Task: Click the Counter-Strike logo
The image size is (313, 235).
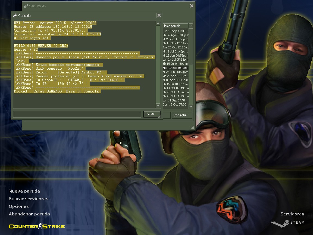Action: coord(37,226)
